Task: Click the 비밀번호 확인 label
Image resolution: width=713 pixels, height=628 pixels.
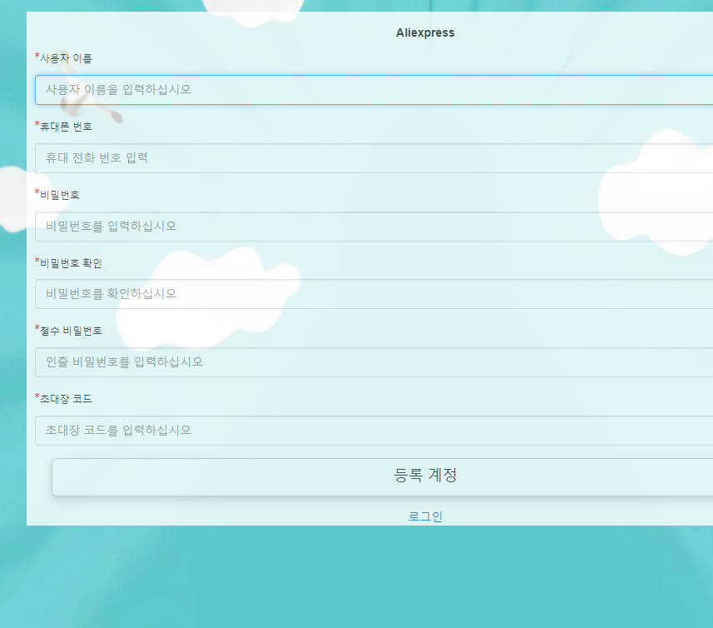Action: click(71, 263)
